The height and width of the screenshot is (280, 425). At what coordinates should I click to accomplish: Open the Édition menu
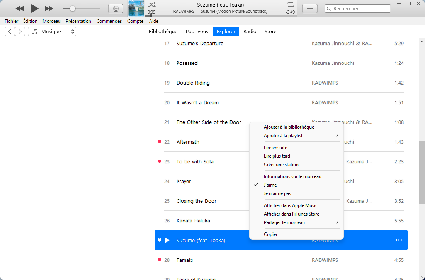point(30,21)
